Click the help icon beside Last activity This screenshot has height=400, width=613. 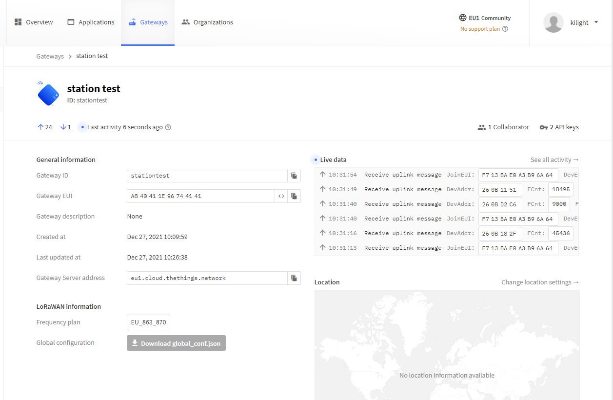[x=168, y=127]
